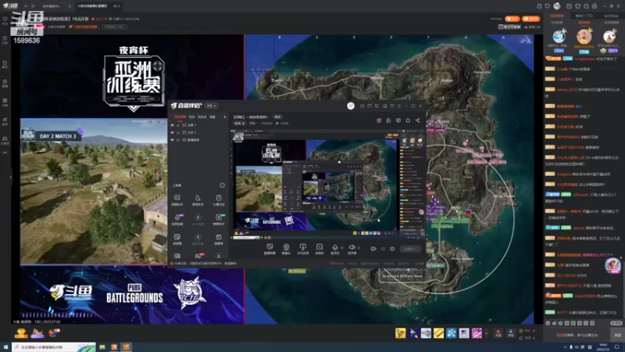Close the active room tab in the Douyu client
The width and height of the screenshot is (625, 352).
(119, 6)
